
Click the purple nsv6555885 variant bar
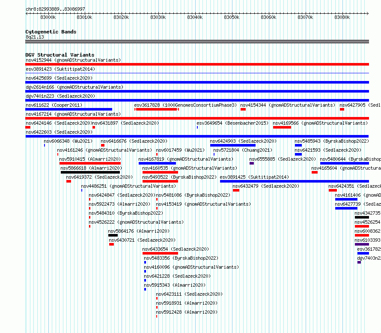[252, 163]
